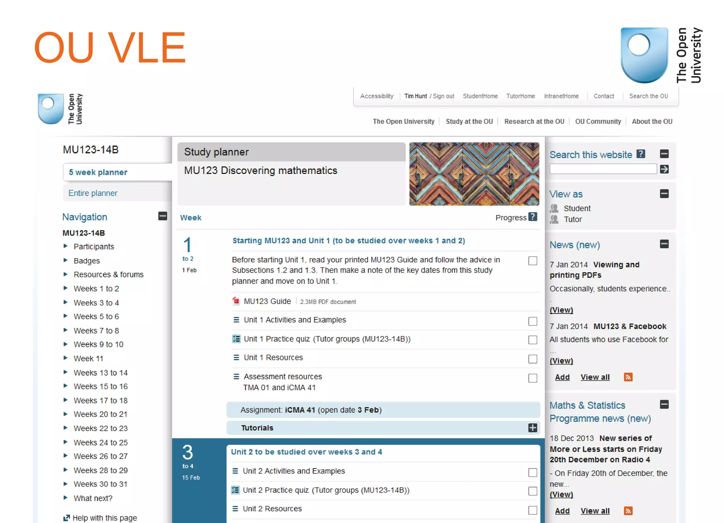724x523 pixels.
Task: Collapse the Navigation block
Action: [x=163, y=216]
